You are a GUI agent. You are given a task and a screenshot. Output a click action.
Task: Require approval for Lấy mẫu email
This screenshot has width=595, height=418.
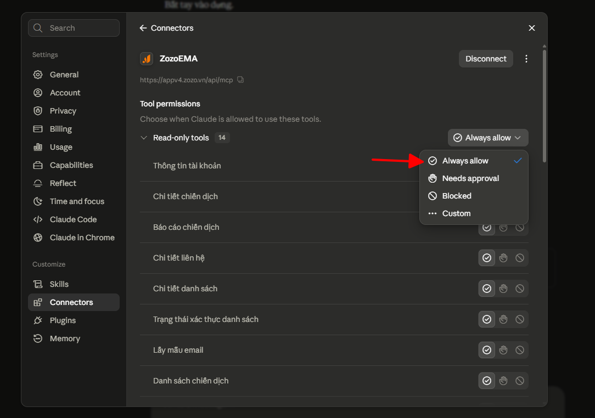[503, 350]
